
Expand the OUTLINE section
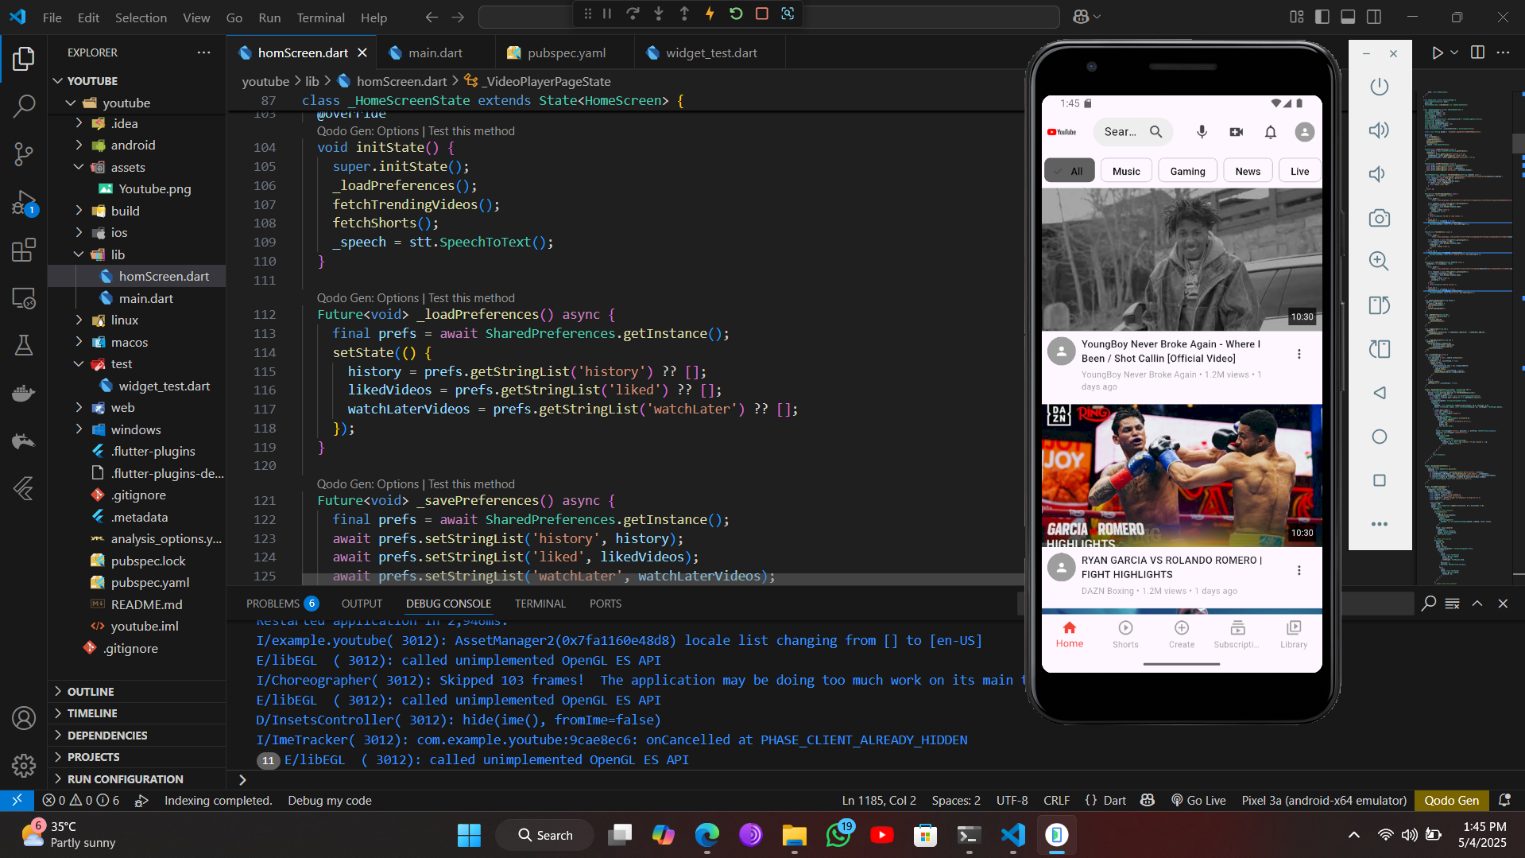pyautogui.click(x=91, y=692)
